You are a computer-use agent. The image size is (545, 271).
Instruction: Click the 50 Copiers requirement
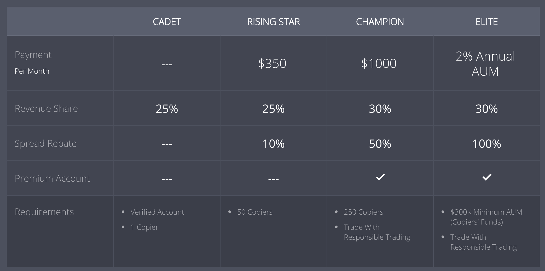pyautogui.click(x=255, y=212)
